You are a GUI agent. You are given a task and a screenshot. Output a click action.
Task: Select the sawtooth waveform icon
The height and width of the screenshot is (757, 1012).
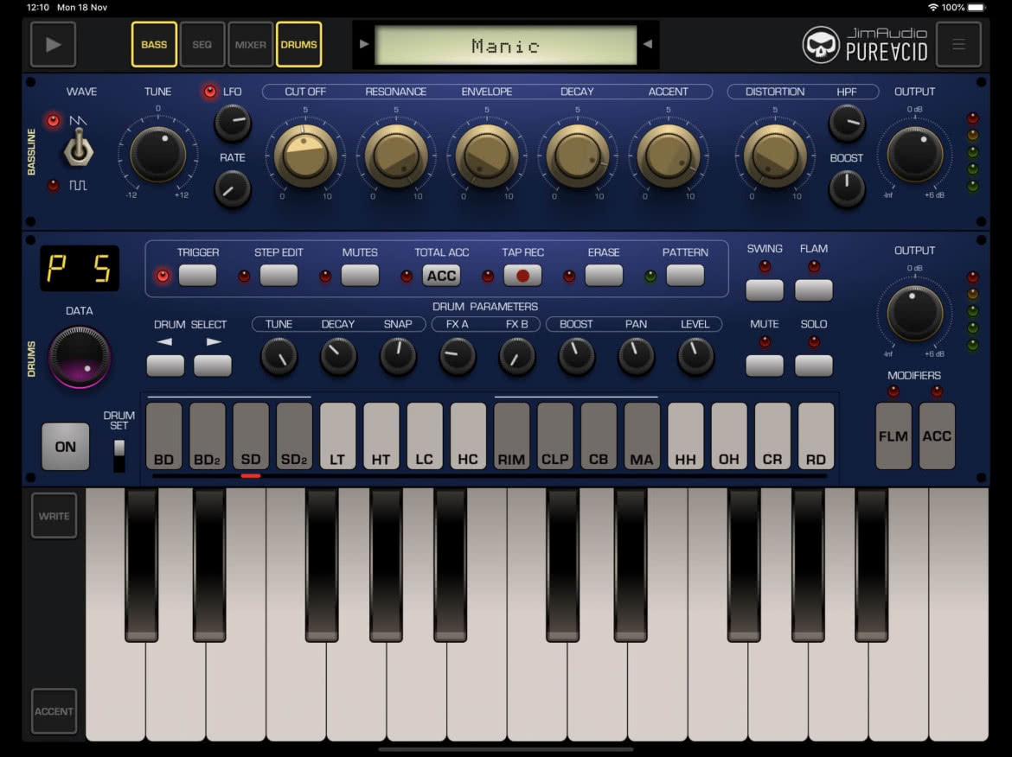(x=78, y=121)
